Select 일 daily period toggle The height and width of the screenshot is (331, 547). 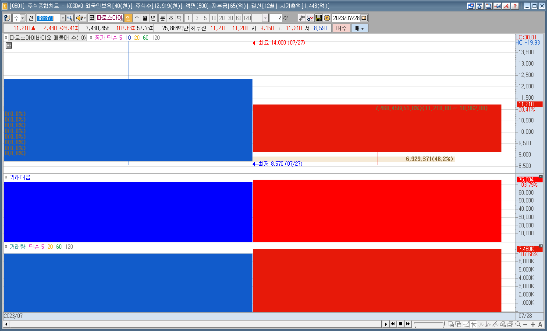pos(128,18)
